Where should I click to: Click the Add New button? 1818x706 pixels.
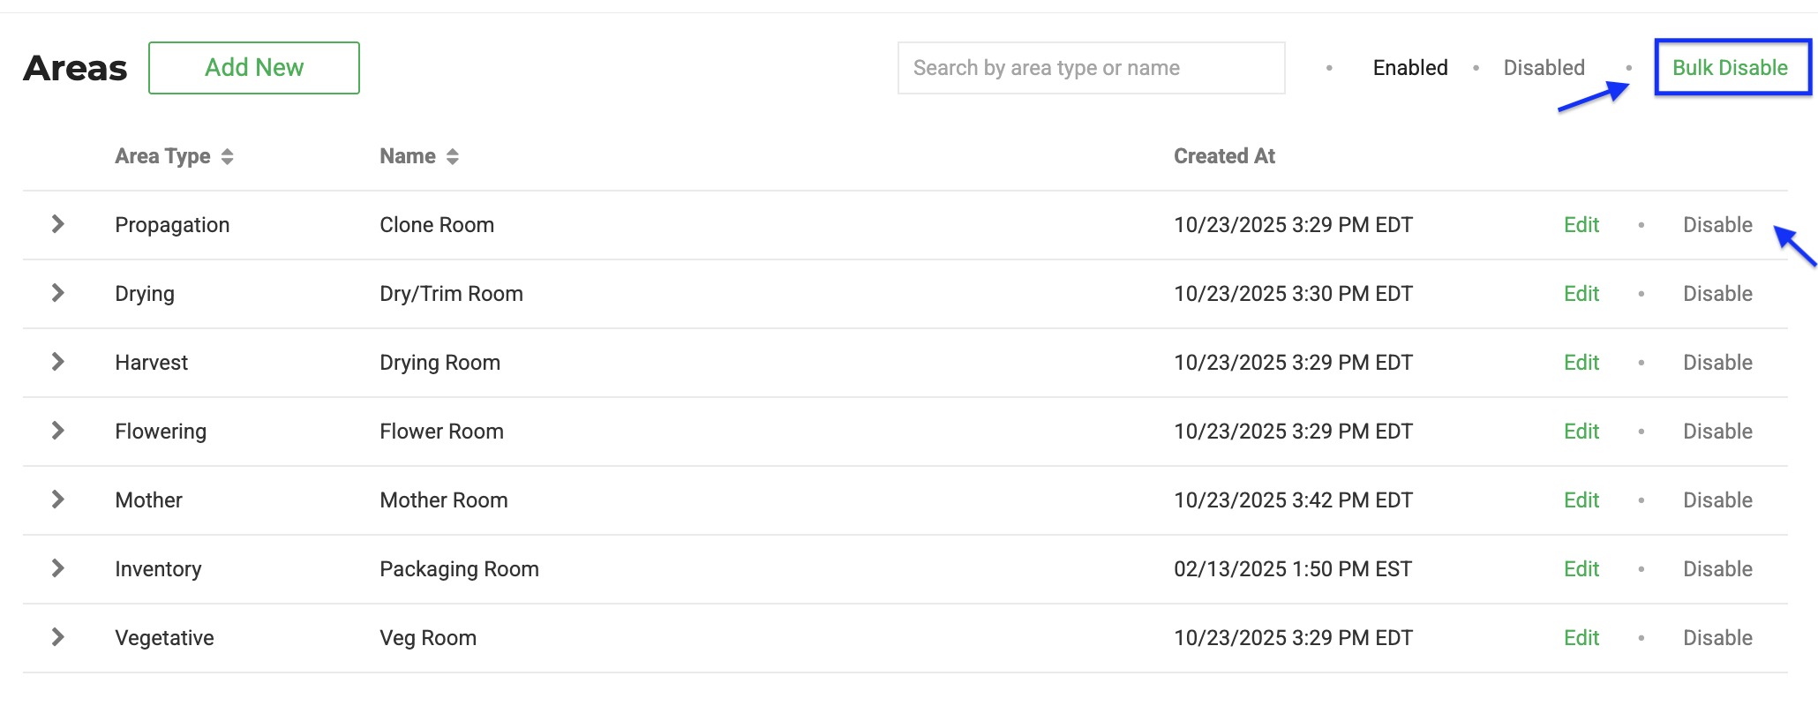(254, 68)
